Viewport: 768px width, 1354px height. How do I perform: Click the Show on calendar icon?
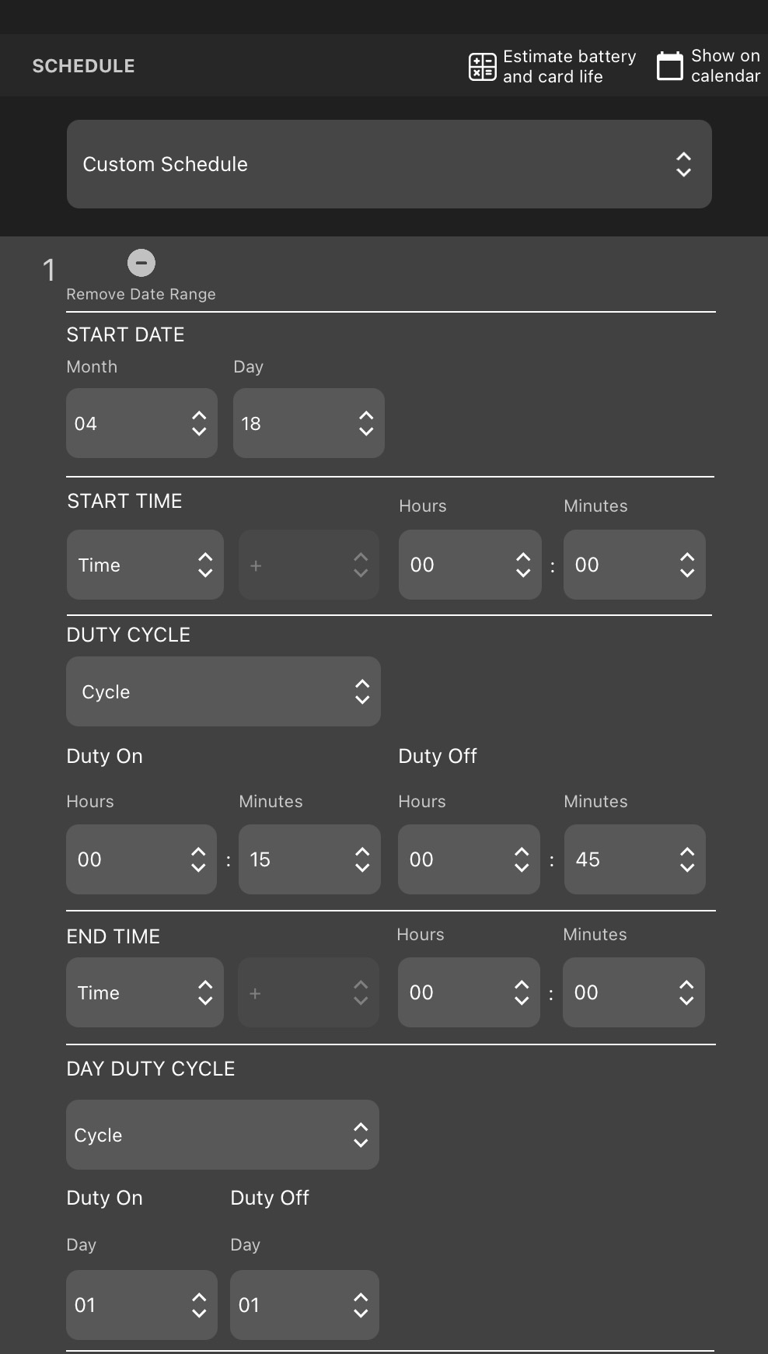pyautogui.click(x=669, y=66)
